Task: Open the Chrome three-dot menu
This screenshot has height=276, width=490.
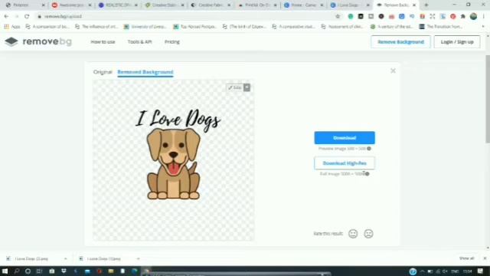Action: coord(484,16)
